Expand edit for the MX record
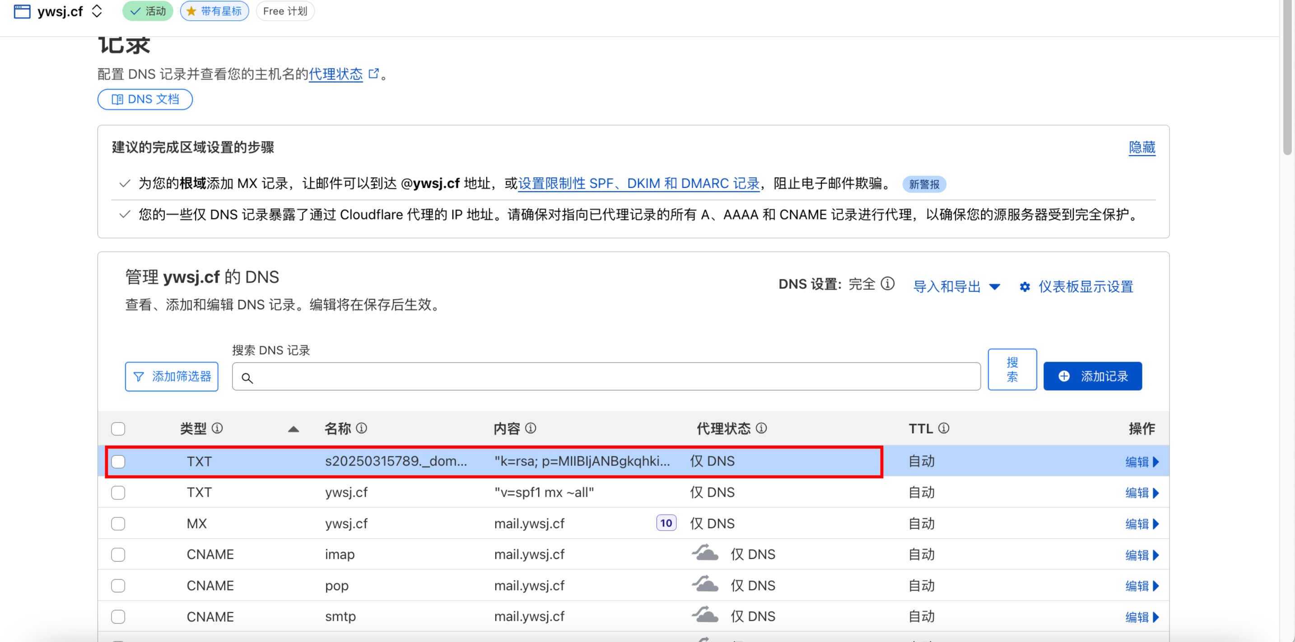This screenshot has width=1295, height=642. coord(1141,524)
